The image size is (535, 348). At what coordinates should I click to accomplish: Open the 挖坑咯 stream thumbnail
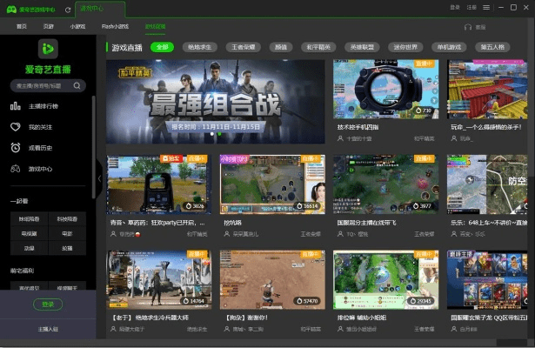coord(272,184)
